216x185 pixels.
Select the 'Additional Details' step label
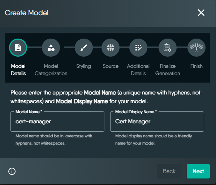[138, 70]
